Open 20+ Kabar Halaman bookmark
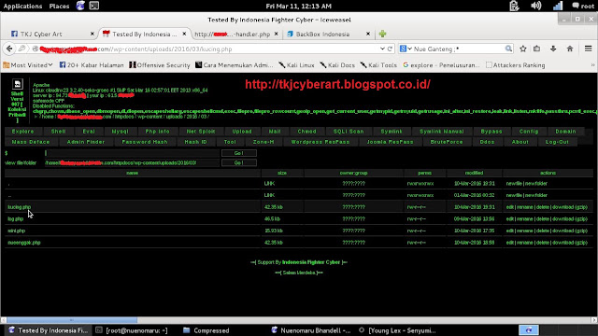 tap(92, 65)
